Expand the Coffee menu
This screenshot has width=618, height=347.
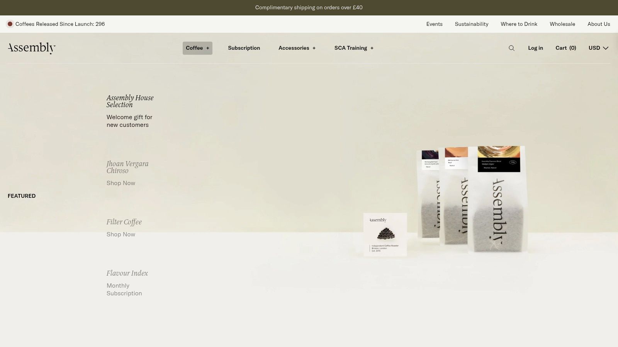click(197, 48)
